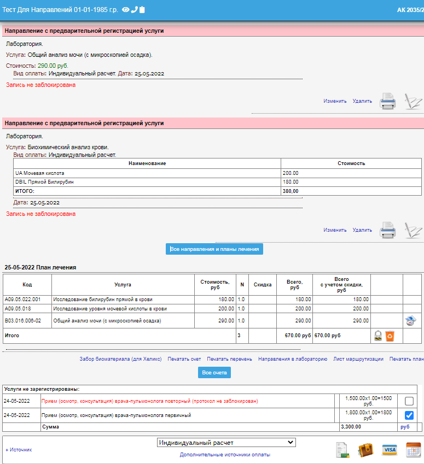Open the calendar icon at bottom right
Screen dimensions: 424x464
click(x=413, y=450)
